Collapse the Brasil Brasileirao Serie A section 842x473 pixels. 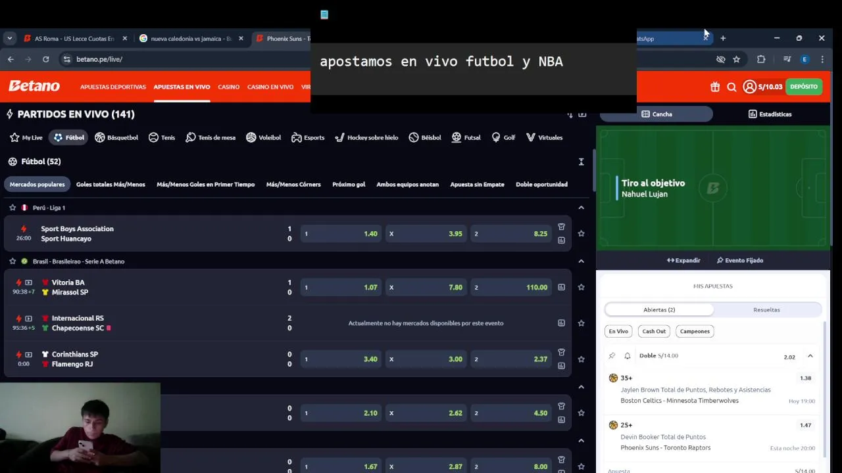click(581, 261)
